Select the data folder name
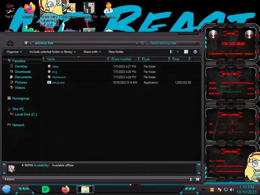Image resolution: width=260 pixels, height=195 pixels. click(55, 66)
